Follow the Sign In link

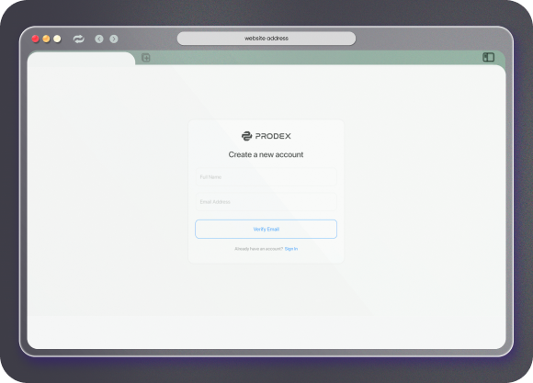[291, 249]
